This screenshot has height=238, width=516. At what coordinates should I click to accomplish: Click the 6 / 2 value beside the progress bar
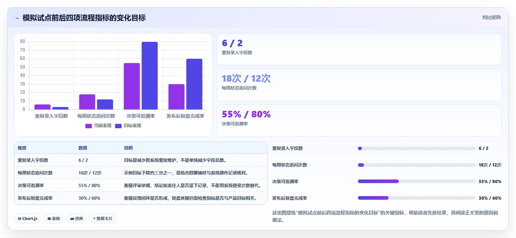click(x=483, y=148)
